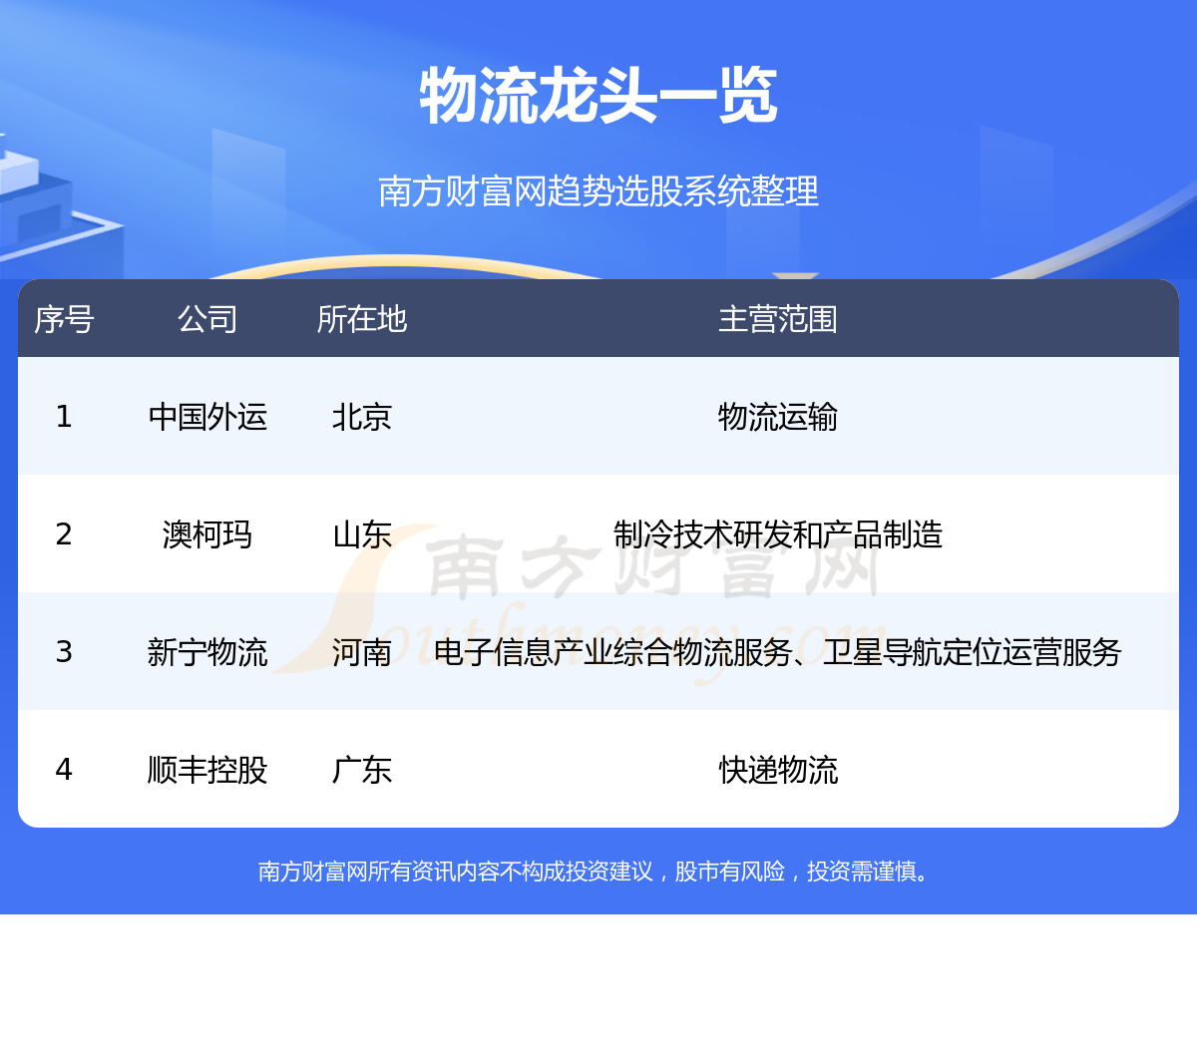Click the business scope 物流运输
This screenshot has width=1197, height=1047.
click(778, 417)
